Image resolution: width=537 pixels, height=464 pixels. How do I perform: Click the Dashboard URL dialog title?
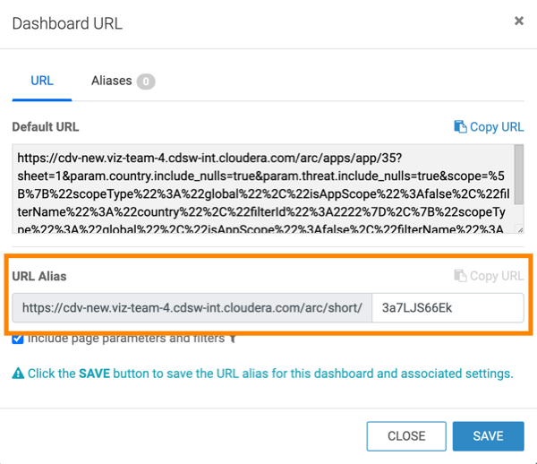point(67,23)
